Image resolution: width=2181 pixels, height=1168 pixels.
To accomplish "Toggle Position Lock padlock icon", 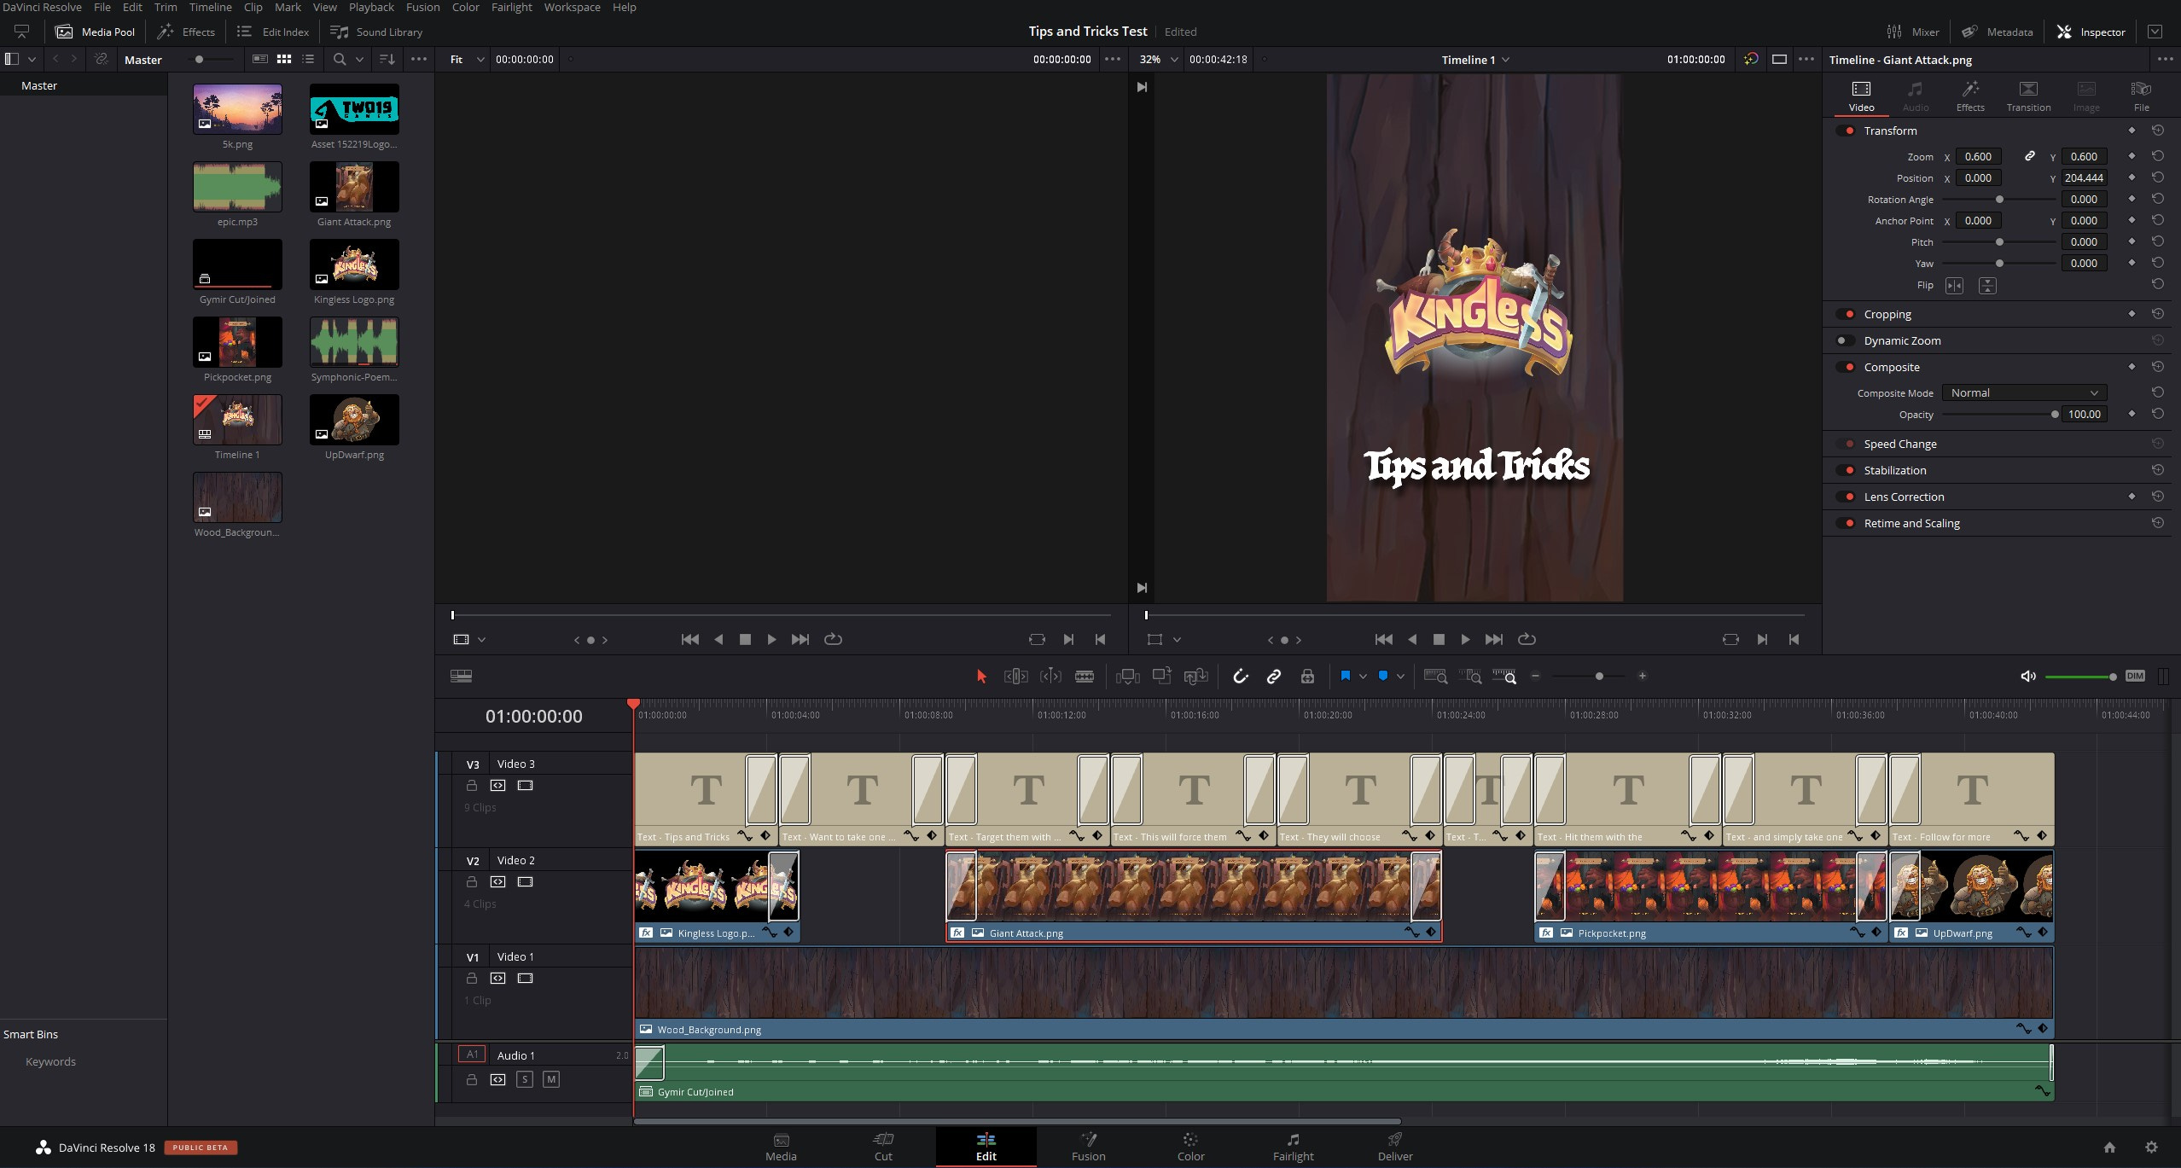I will [x=1307, y=676].
